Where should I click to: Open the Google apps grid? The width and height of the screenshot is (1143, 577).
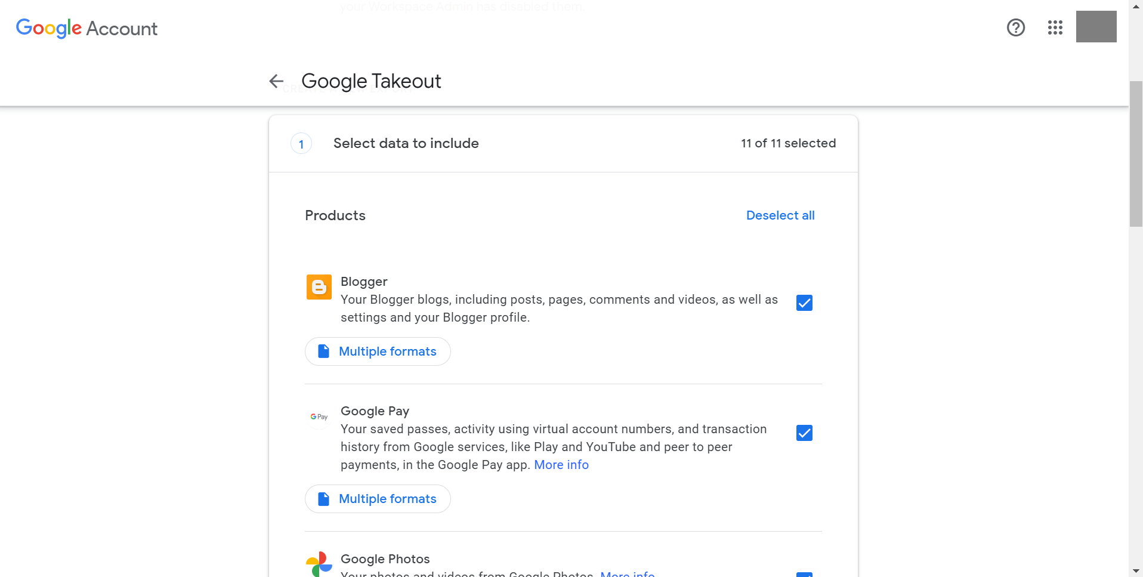click(x=1055, y=27)
